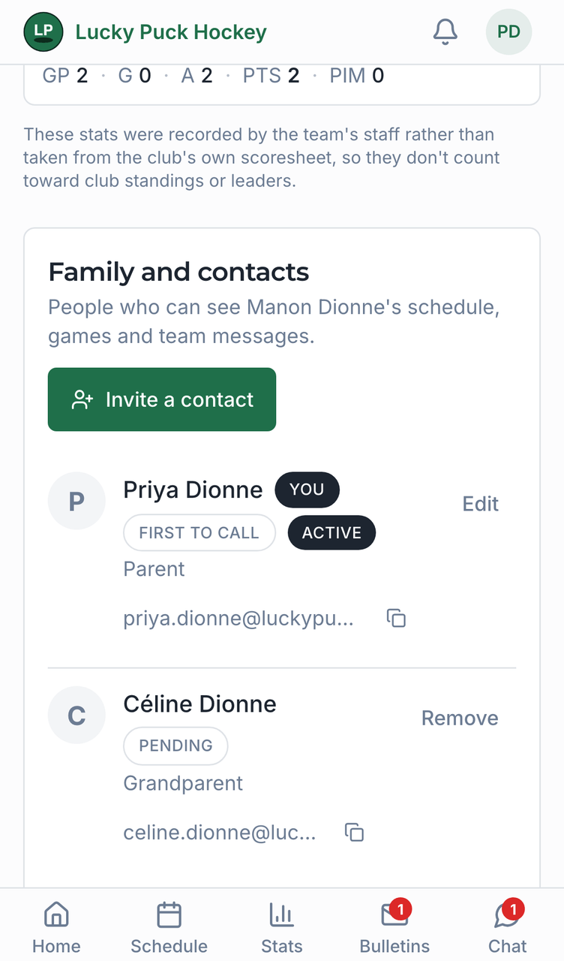The image size is (564, 961).
Task: Copy Céline Dionne's email address
Action: coord(354,833)
